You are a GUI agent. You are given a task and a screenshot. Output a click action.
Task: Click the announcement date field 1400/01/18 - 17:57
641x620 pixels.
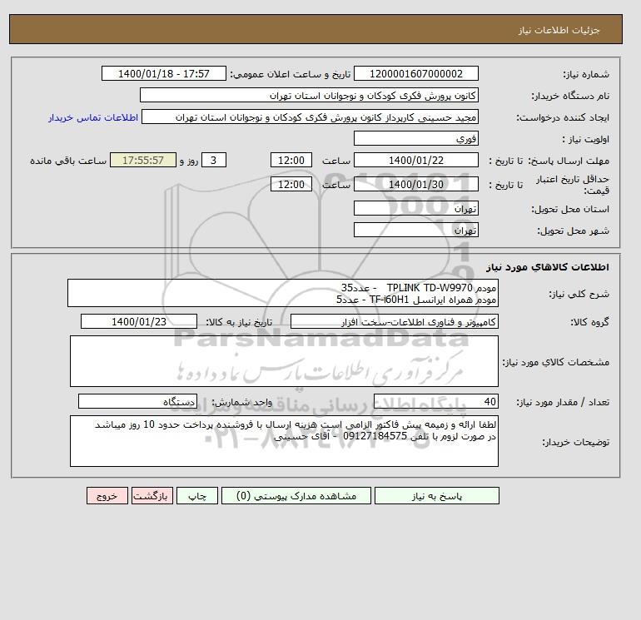pyautogui.click(x=163, y=73)
